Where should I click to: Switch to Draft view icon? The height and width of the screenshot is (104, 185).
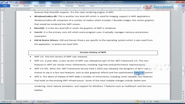click(151, 101)
